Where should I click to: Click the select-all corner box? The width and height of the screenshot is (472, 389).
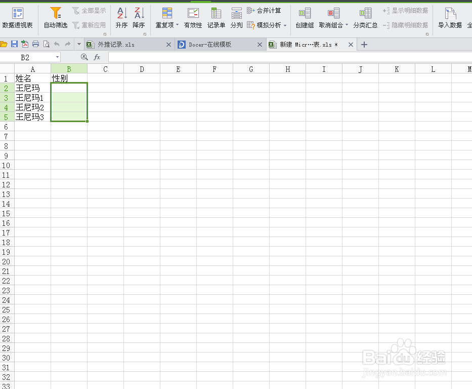[x=7, y=69]
